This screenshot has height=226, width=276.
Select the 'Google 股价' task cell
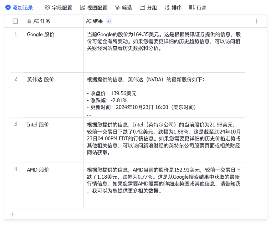[54, 50]
